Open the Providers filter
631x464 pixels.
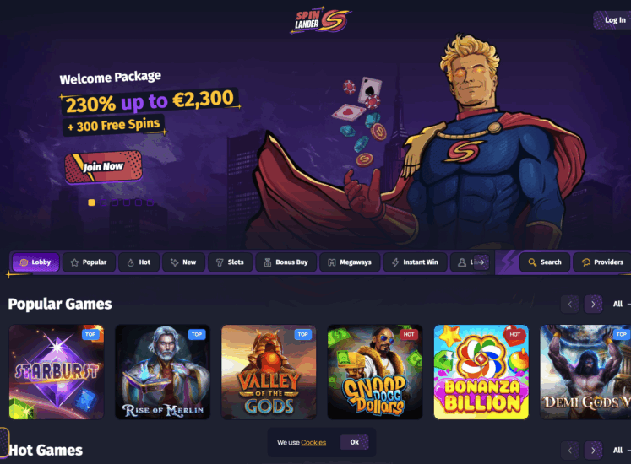(602, 262)
